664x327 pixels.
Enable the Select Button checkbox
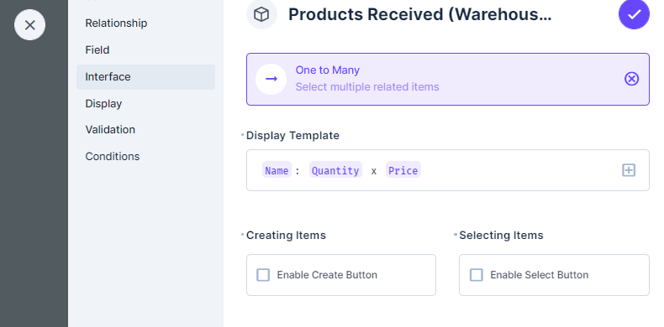click(477, 275)
